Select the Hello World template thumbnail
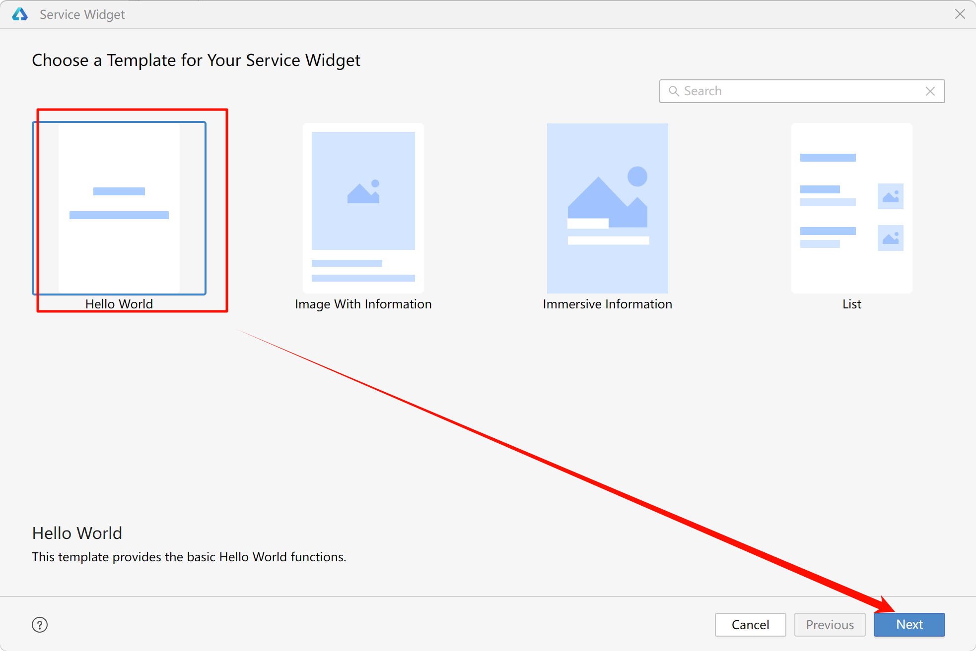 point(119,208)
